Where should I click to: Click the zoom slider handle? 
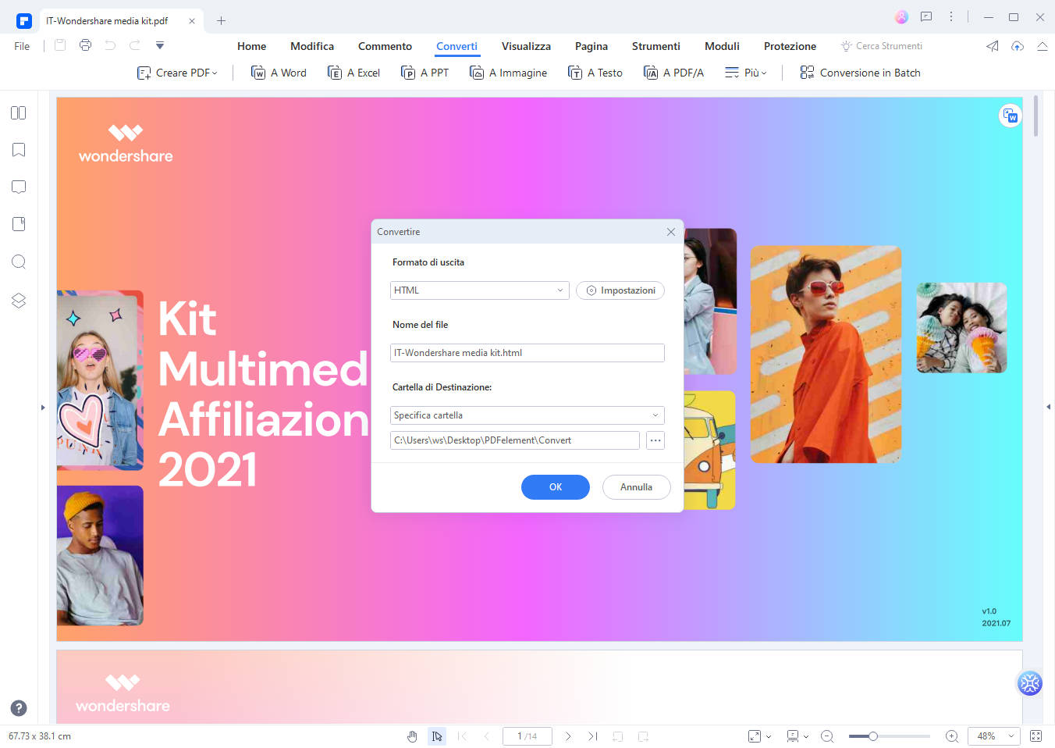pos(873,736)
